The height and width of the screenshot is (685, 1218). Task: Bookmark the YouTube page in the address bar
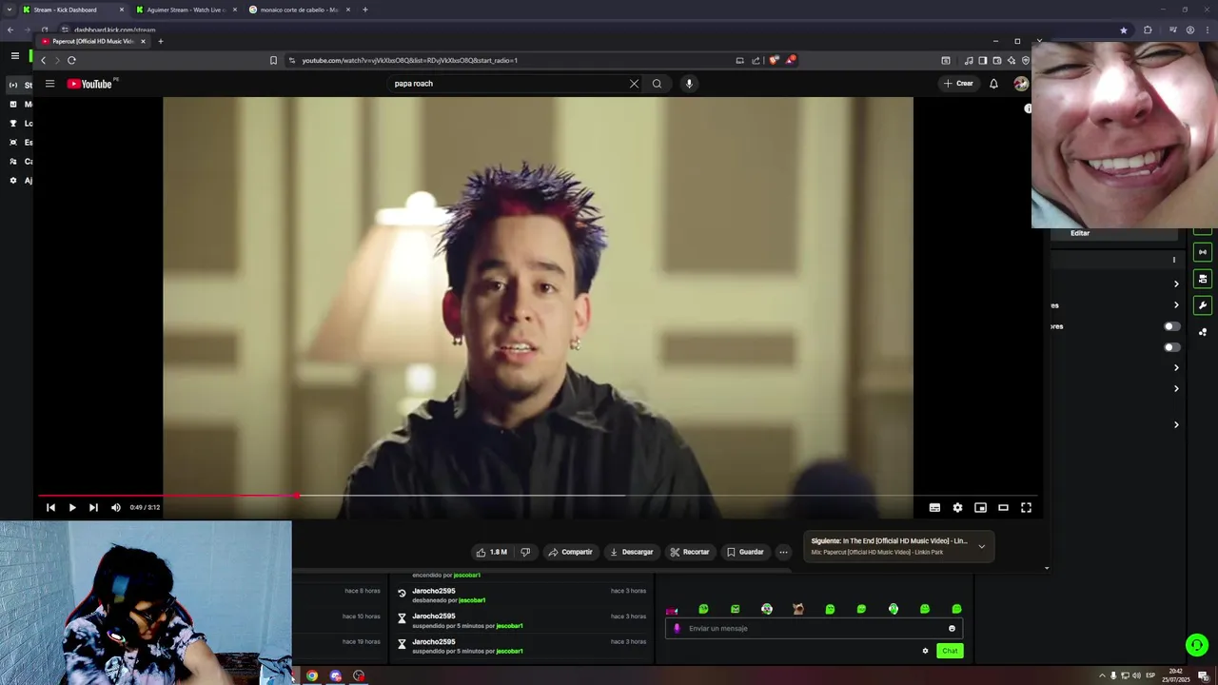click(273, 60)
